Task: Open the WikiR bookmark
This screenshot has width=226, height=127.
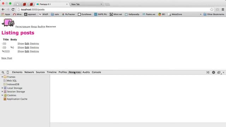Action: pyautogui.click(x=43, y=14)
